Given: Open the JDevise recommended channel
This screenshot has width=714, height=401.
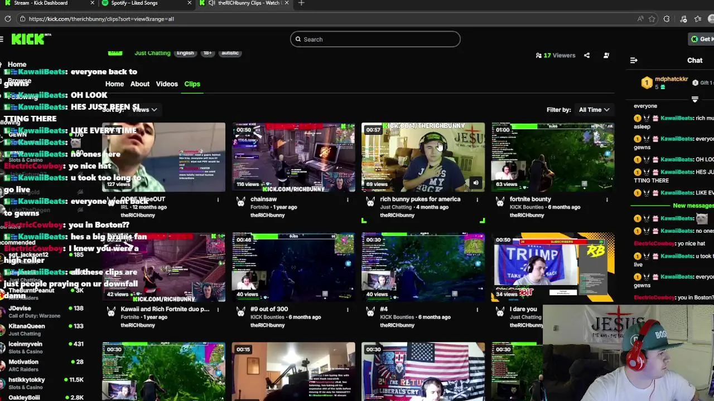Looking at the screenshot, I should coord(42,311).
